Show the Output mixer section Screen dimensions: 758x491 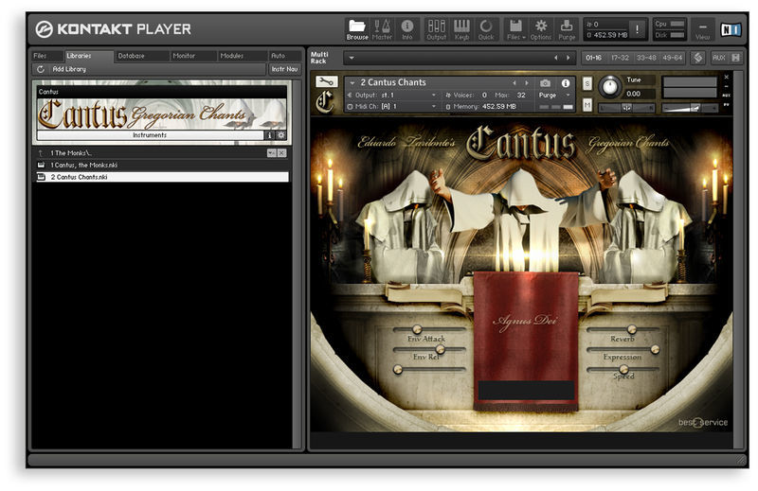tap(436, 29)
